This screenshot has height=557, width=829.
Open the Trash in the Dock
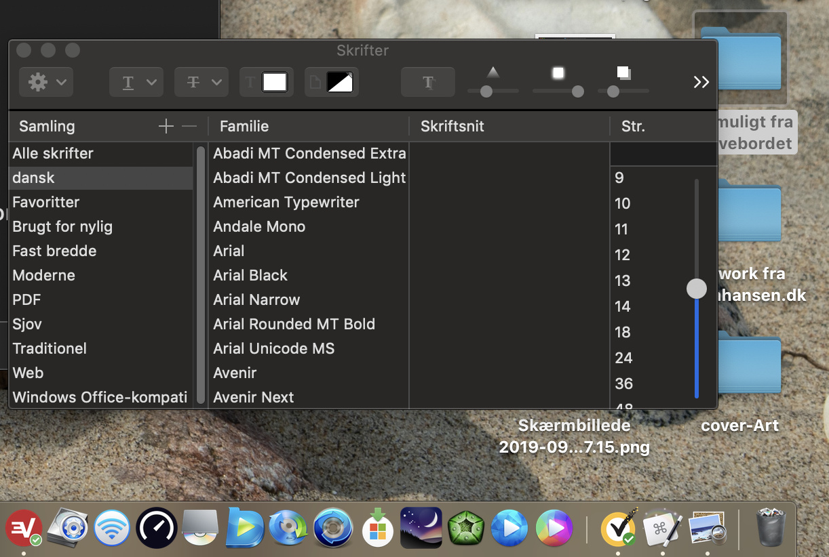pos(771,527)
